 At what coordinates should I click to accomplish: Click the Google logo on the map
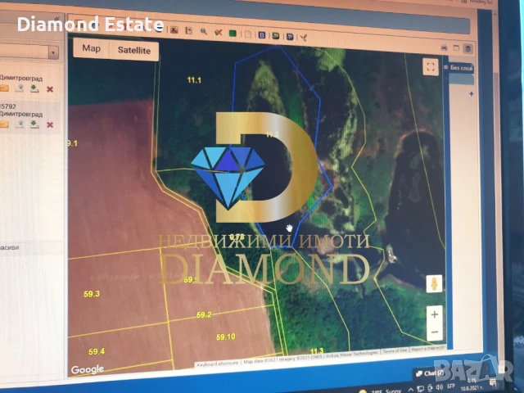tap(88, 369)
